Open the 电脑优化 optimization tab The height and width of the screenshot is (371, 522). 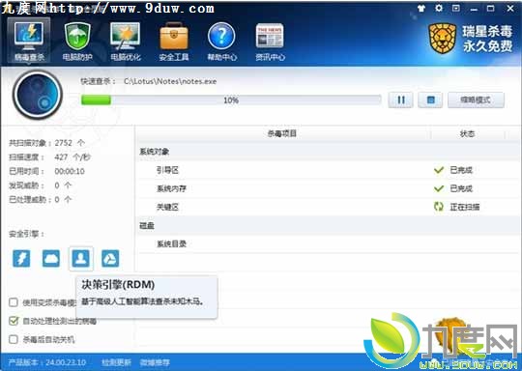126,42
